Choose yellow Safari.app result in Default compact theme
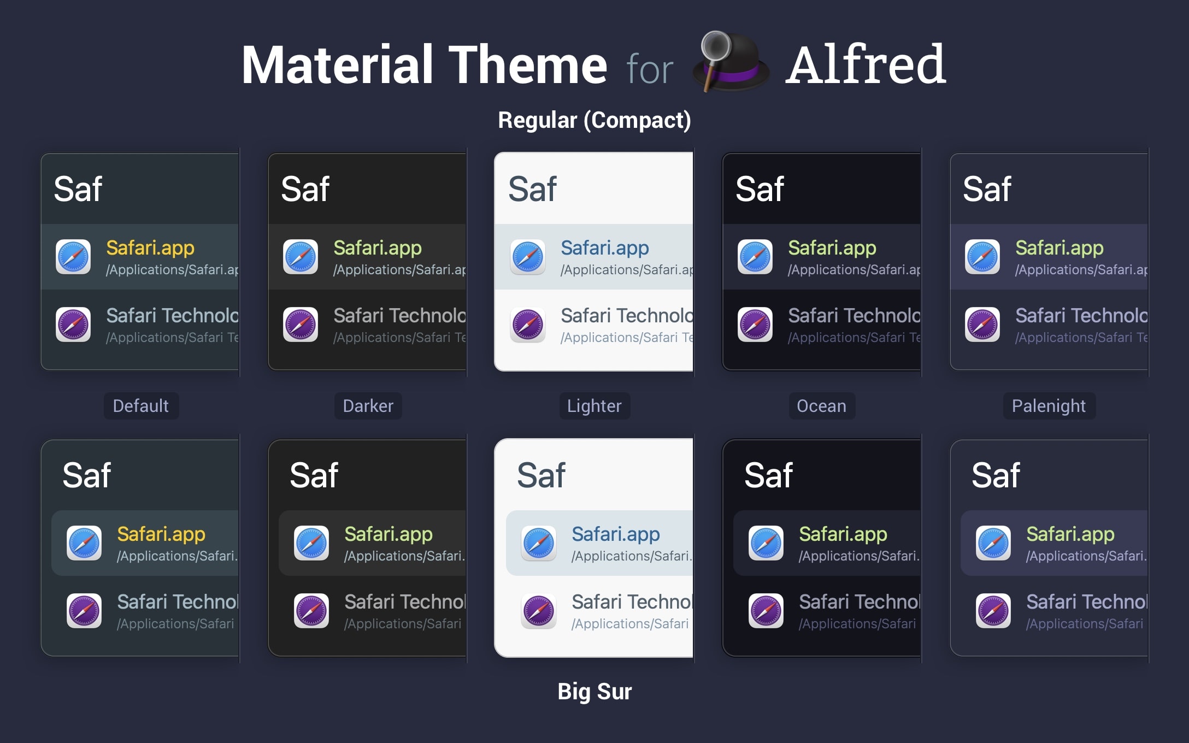Image resolution: width=1189 pixels, height=743 pixels. point(150,248)
